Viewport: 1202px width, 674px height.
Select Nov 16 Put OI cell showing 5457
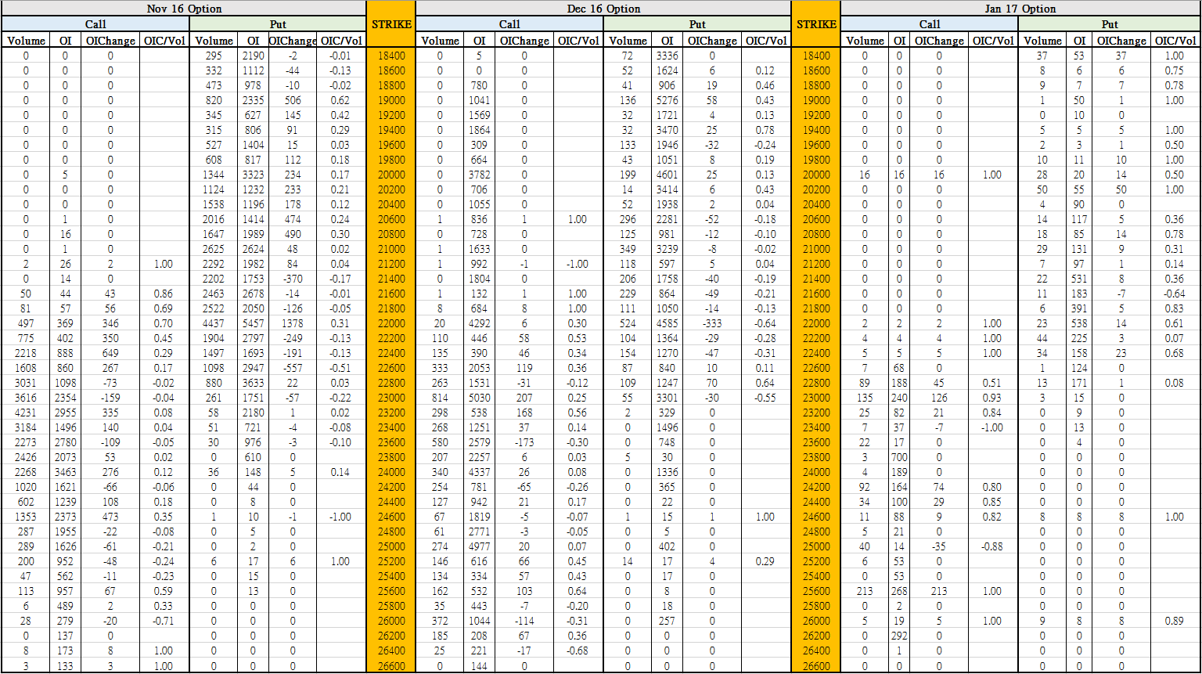tap(253, 323)
